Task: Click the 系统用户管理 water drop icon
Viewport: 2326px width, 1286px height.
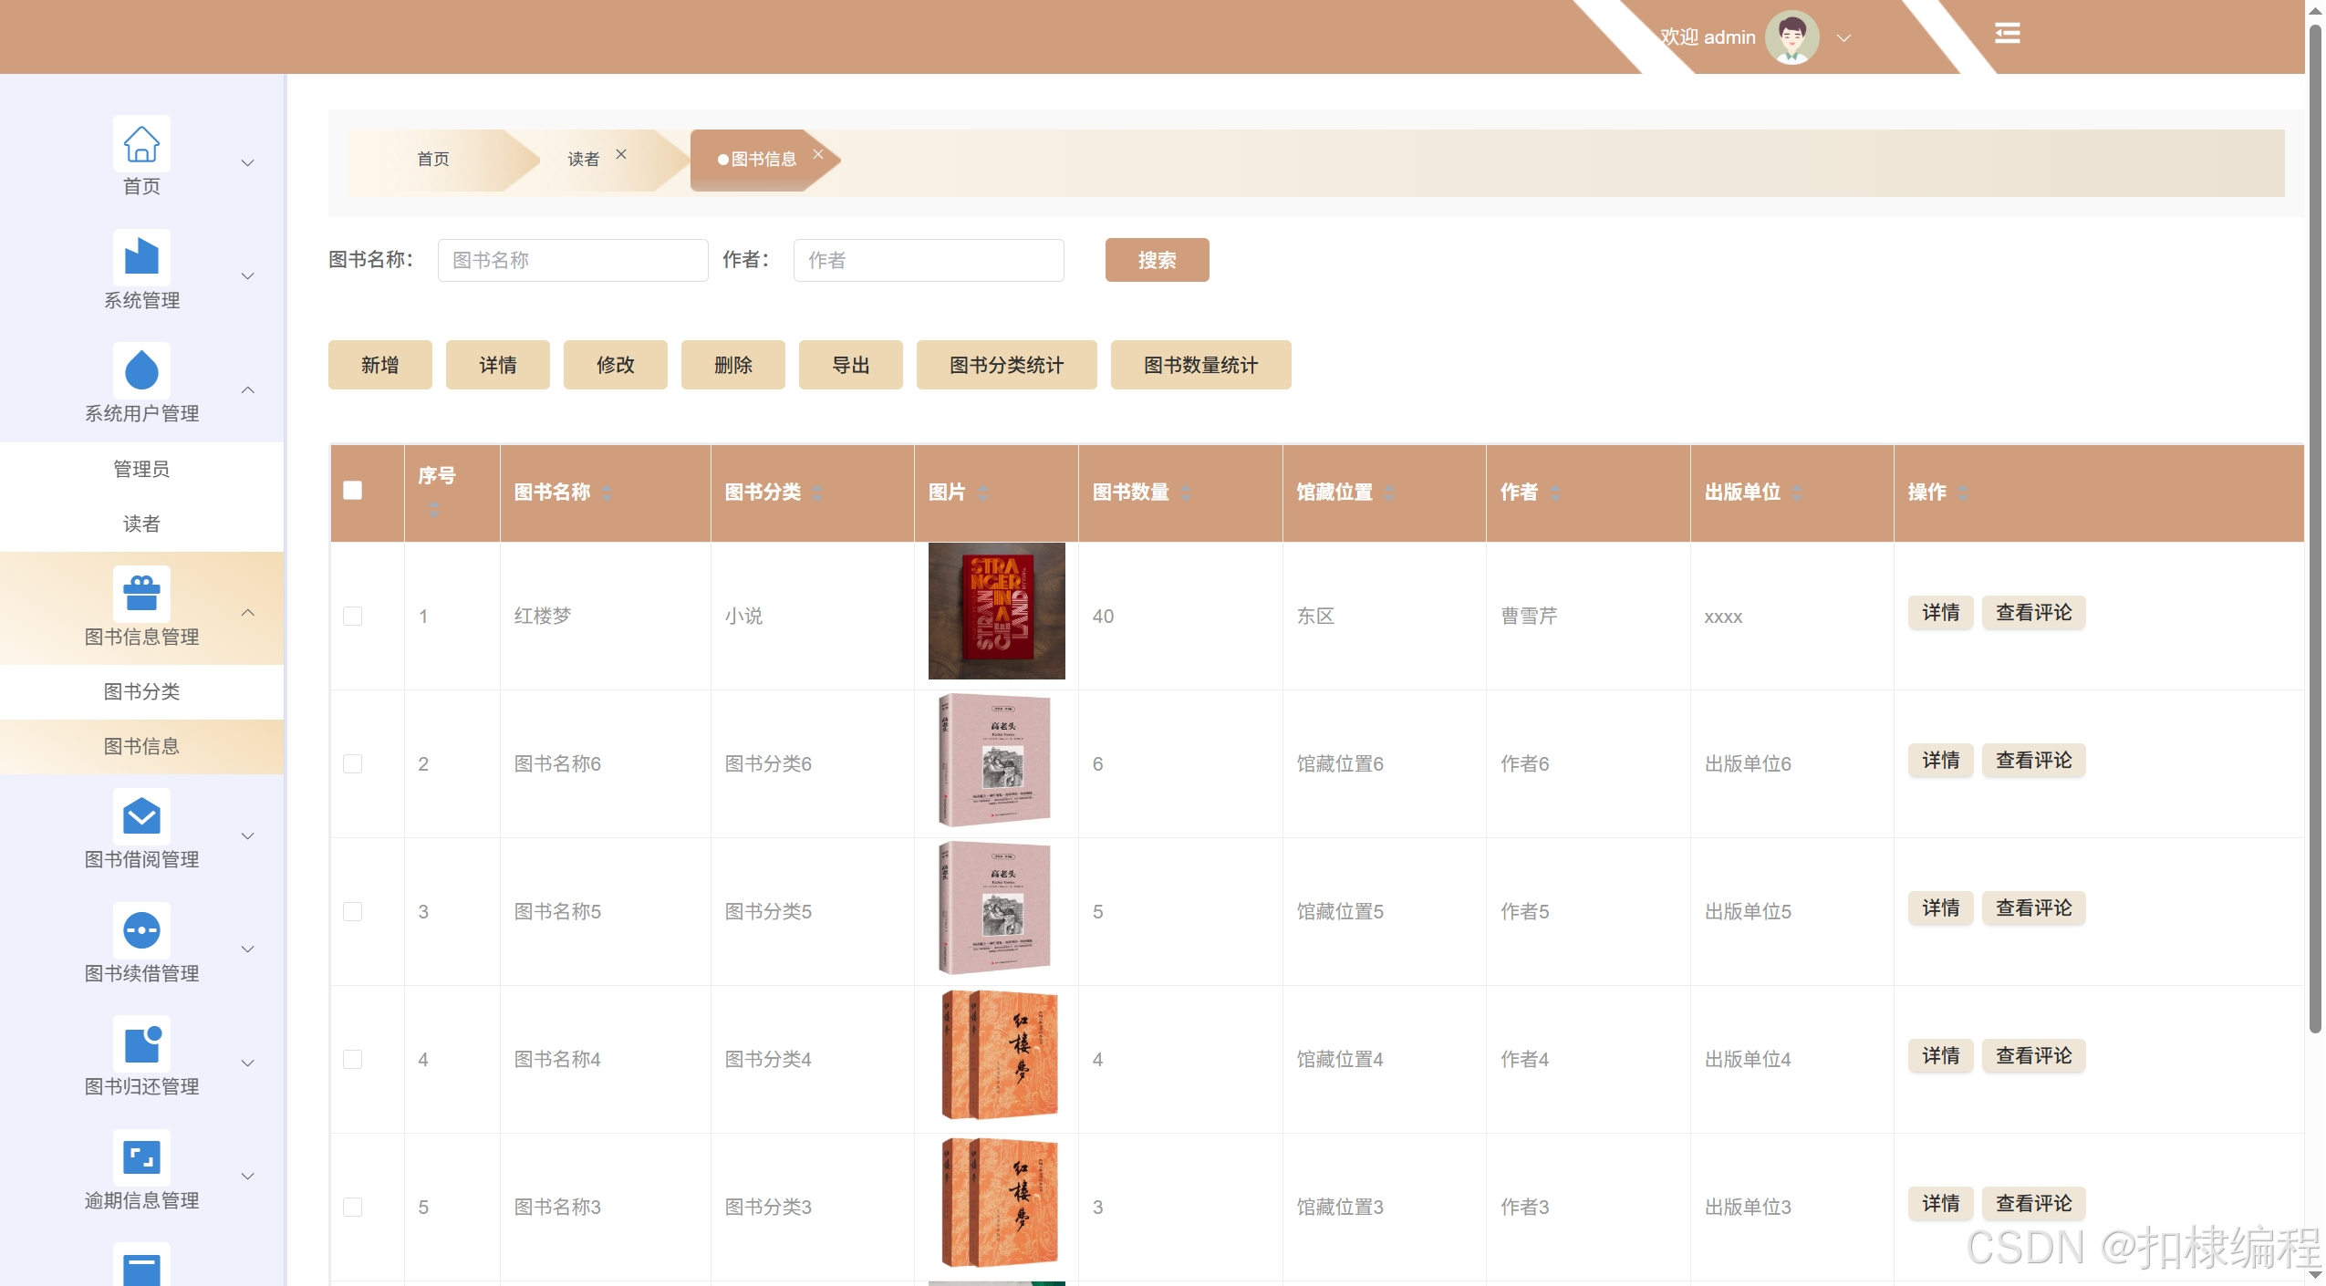Action: point(141,370)
